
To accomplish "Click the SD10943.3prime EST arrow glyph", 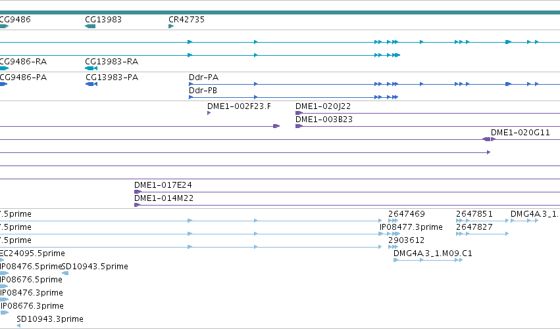I will click(18, 326).
